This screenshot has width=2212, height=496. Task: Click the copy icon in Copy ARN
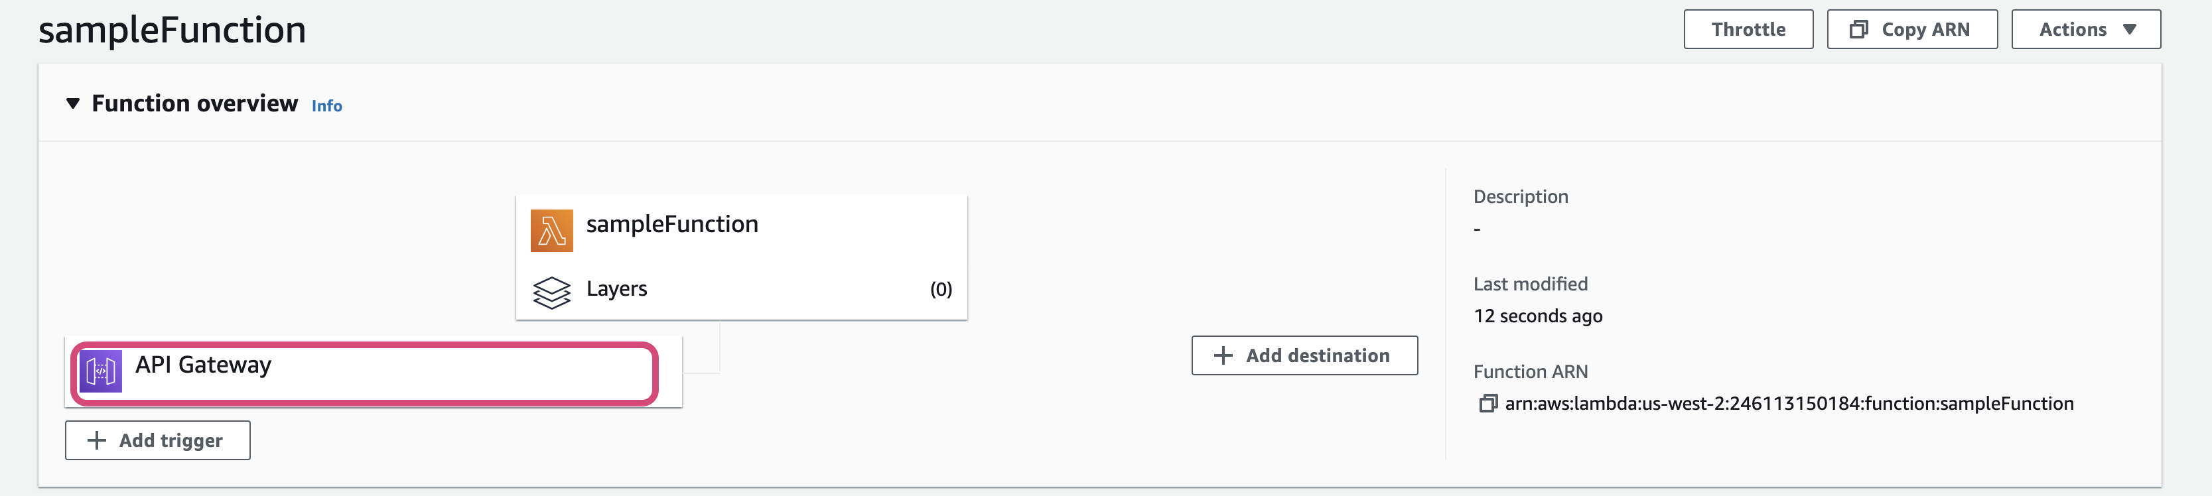click(x=1858, y=30)
